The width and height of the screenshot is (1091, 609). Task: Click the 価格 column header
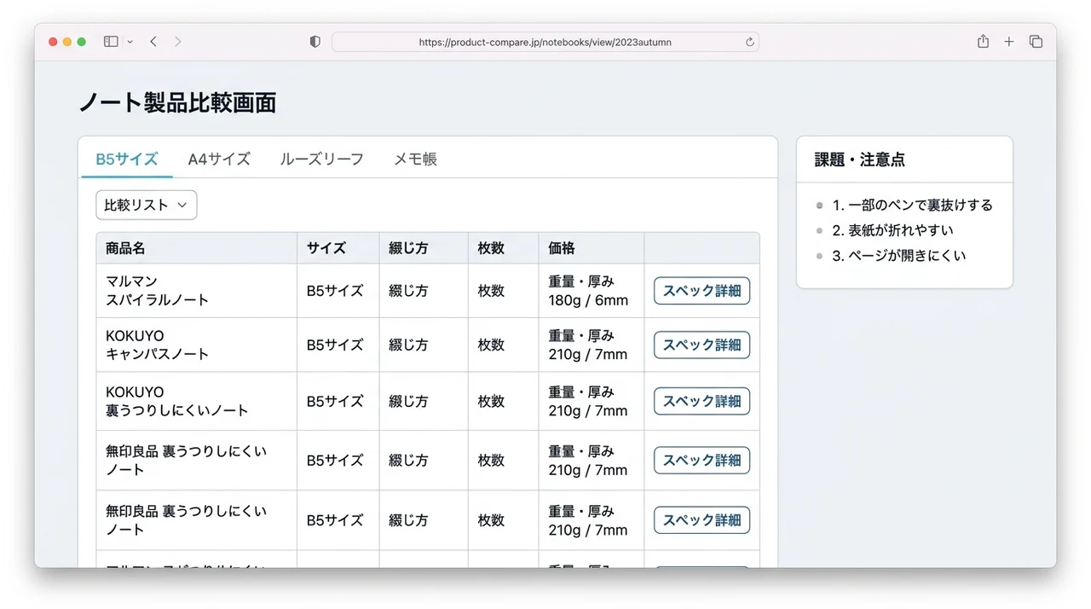click(x=562, y=248)
